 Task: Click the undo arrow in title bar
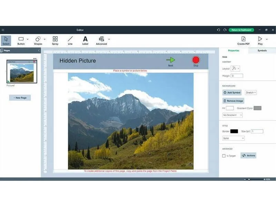coord(218,30)
